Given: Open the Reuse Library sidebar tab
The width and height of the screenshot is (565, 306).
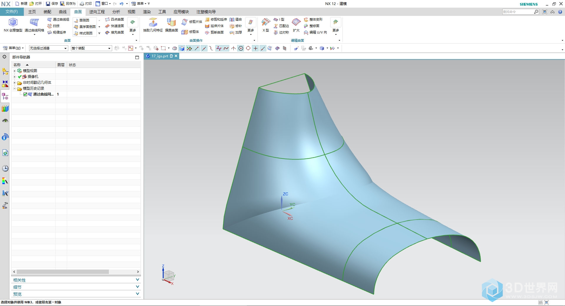Looking at the screenshot, I should (5, 109).
